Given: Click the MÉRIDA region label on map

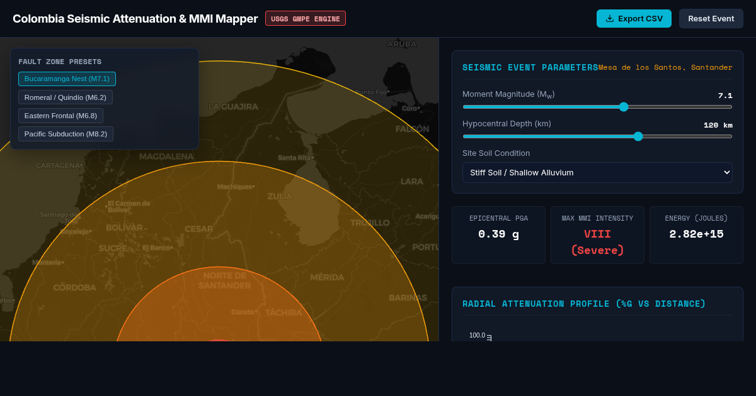Looking at the screenshot, I should (327, 277).
